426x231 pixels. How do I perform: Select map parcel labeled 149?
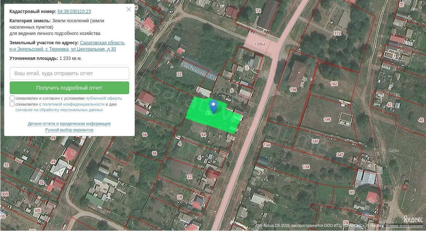(x=327, y=119)
